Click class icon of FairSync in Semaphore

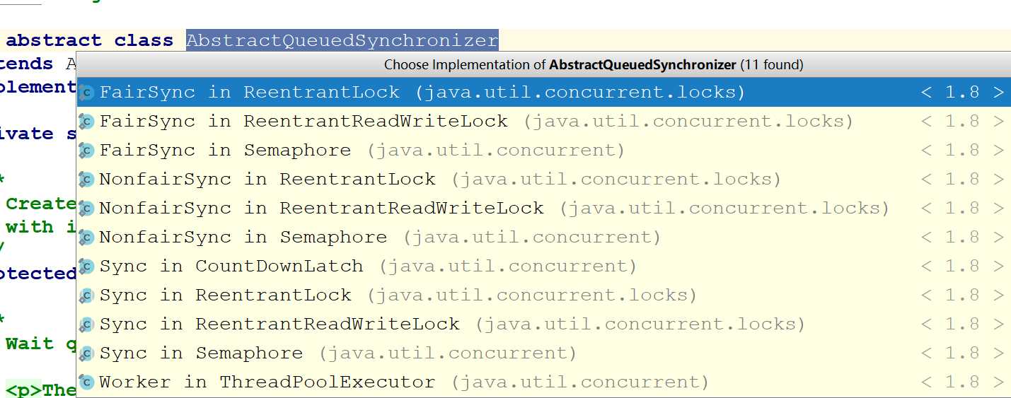coord(86,151)
